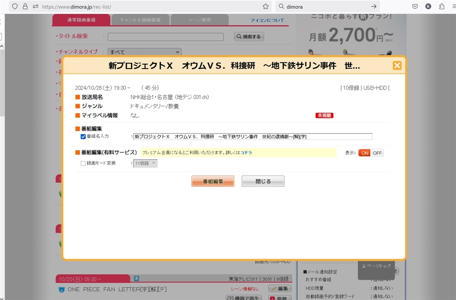Select the チャンネル録画番組 tab

click(x=140, y=20)
